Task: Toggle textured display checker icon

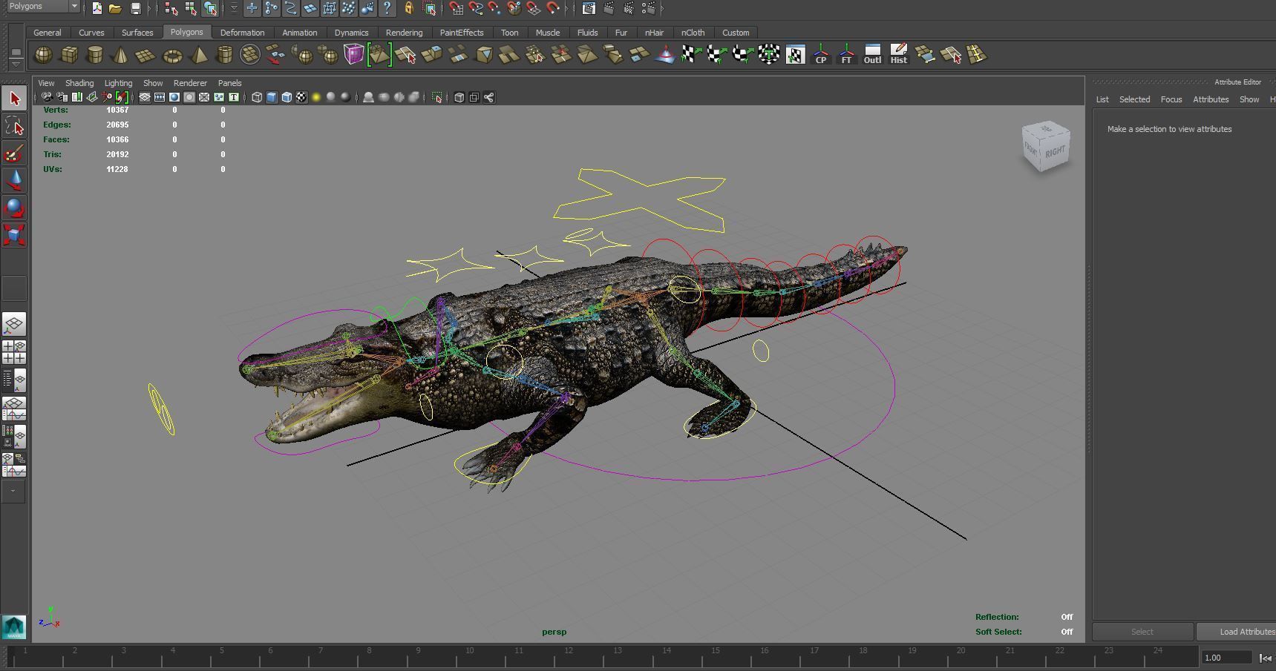Action: pos(301,97)
